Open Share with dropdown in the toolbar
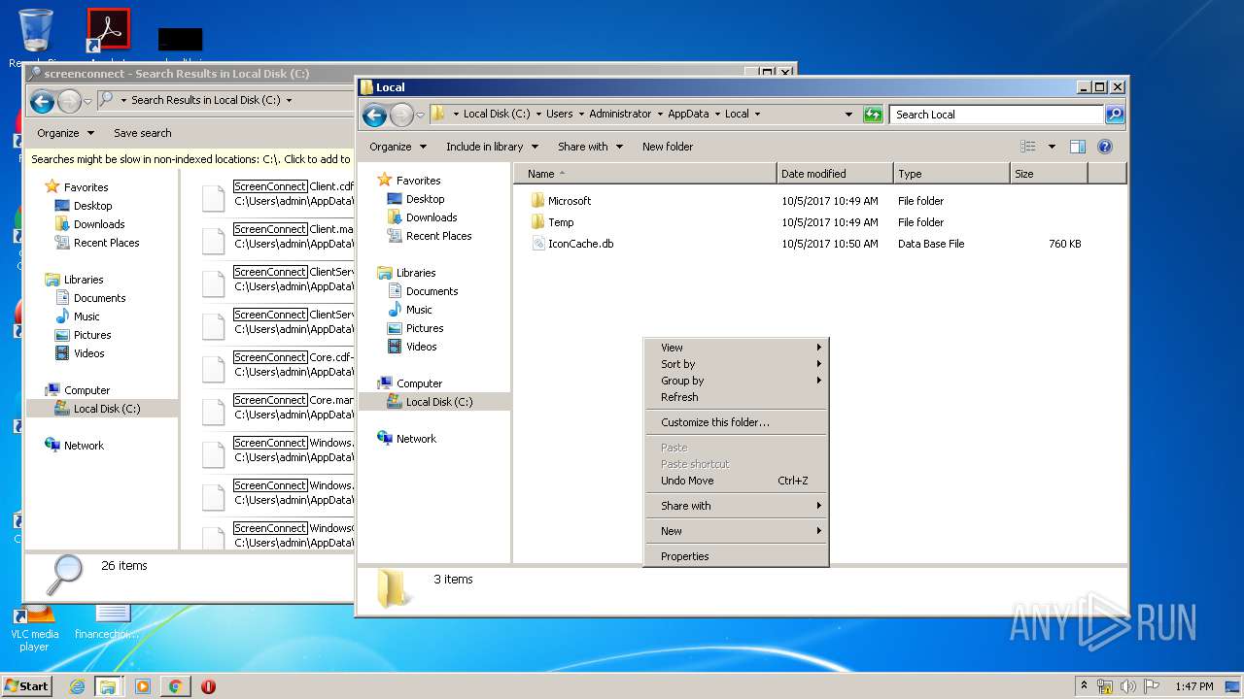 click(x=590, y=147)
